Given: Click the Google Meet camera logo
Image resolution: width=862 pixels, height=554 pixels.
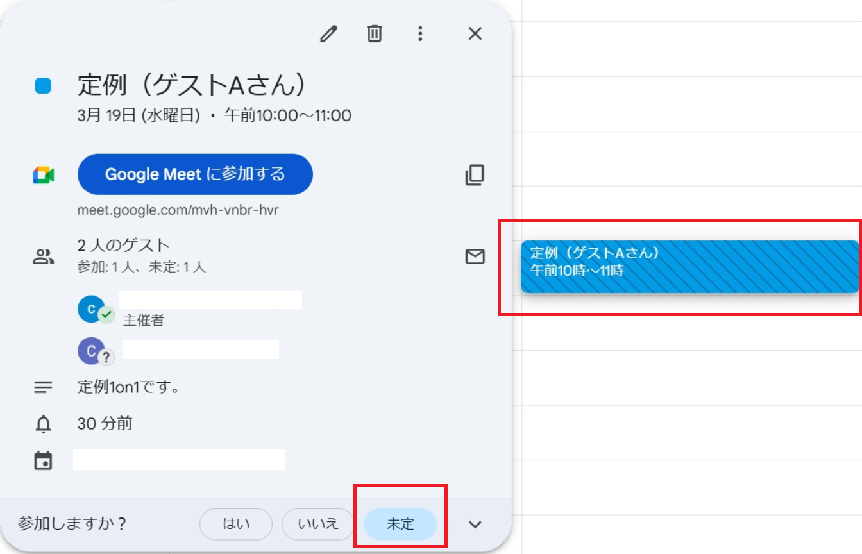Looking at the screenshot, I should (x=44, y=175).
